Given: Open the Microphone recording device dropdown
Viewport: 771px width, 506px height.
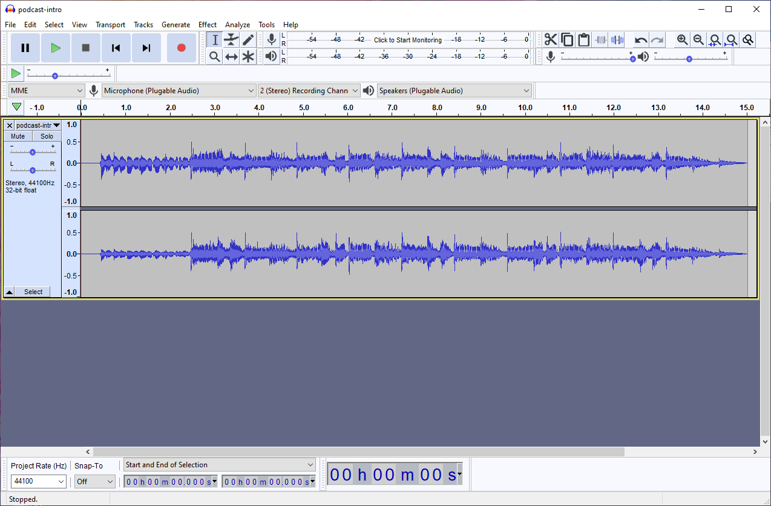Looking at the screenshot, I should pyautogui.click(x=179, y=91).
